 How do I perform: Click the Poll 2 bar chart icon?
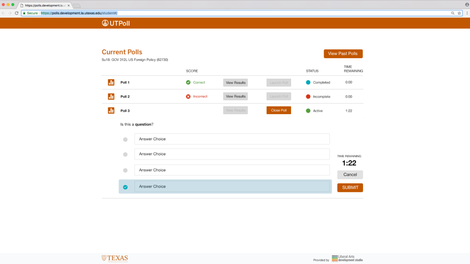(x=111, y=97)
